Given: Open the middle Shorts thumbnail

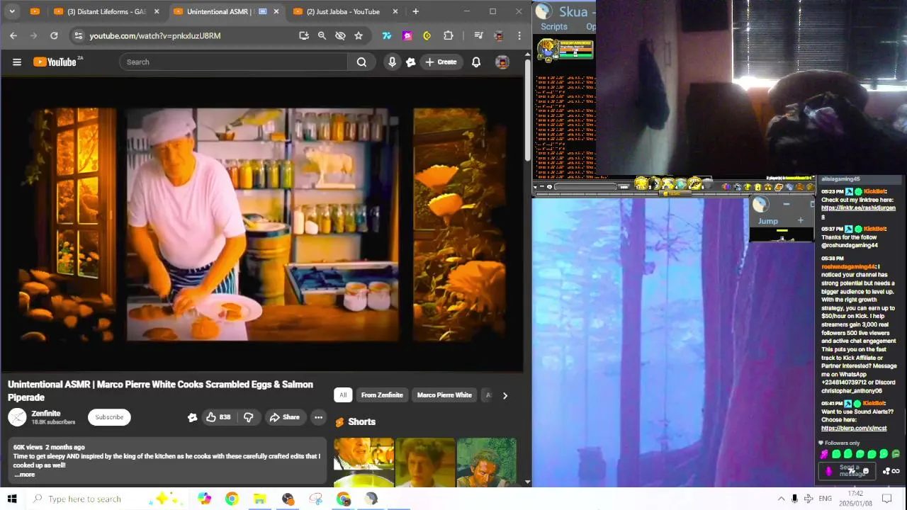Looking at the screenshot, I should click(425, 463).
